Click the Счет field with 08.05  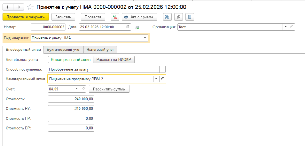click(61, 89)
